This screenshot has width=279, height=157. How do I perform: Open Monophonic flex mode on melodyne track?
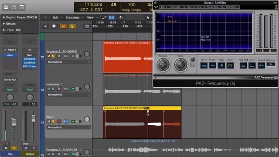point(68,95)
